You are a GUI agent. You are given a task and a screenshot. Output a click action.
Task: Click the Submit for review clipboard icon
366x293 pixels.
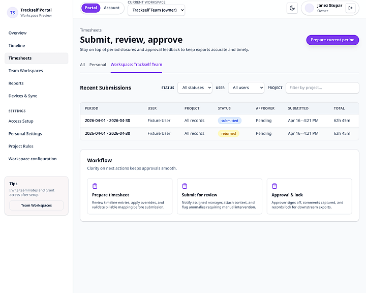(185, 186)
